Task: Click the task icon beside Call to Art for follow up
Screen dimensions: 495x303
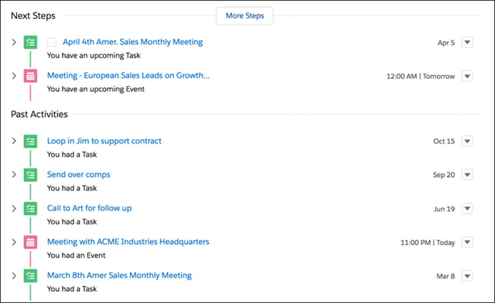Action: point(30,209)
